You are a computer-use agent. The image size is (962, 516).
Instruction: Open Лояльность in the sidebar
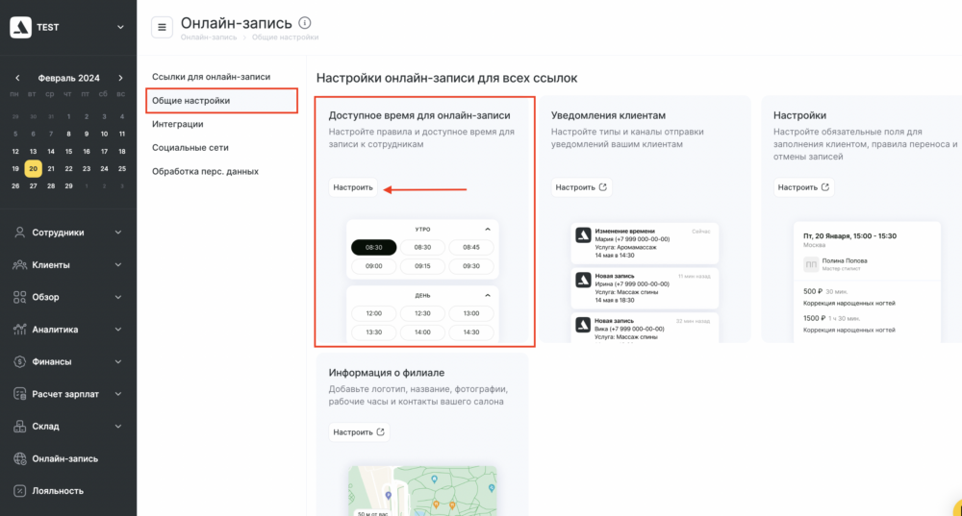pos(58,491)
